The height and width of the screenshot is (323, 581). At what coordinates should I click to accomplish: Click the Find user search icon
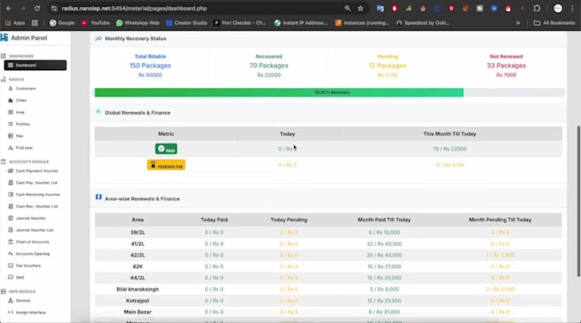[x=10, y=148]
